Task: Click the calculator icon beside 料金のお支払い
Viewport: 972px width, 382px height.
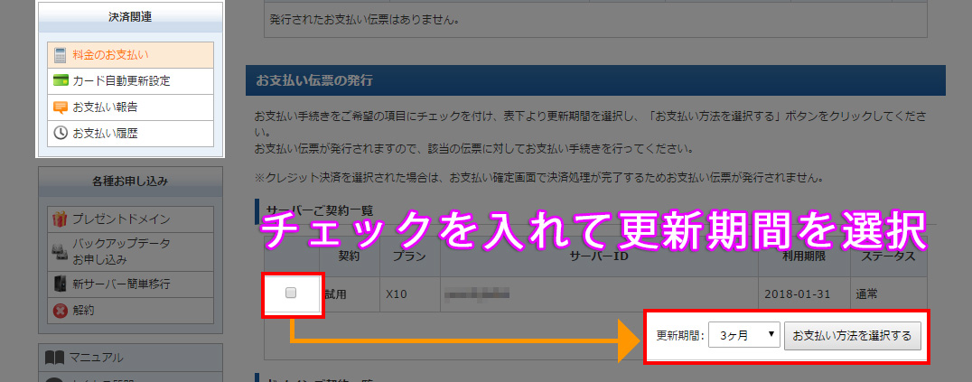Action: pos(61,54)
